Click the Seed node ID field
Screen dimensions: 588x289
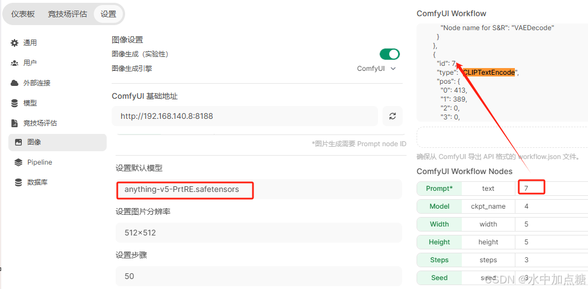pos(551,278)
